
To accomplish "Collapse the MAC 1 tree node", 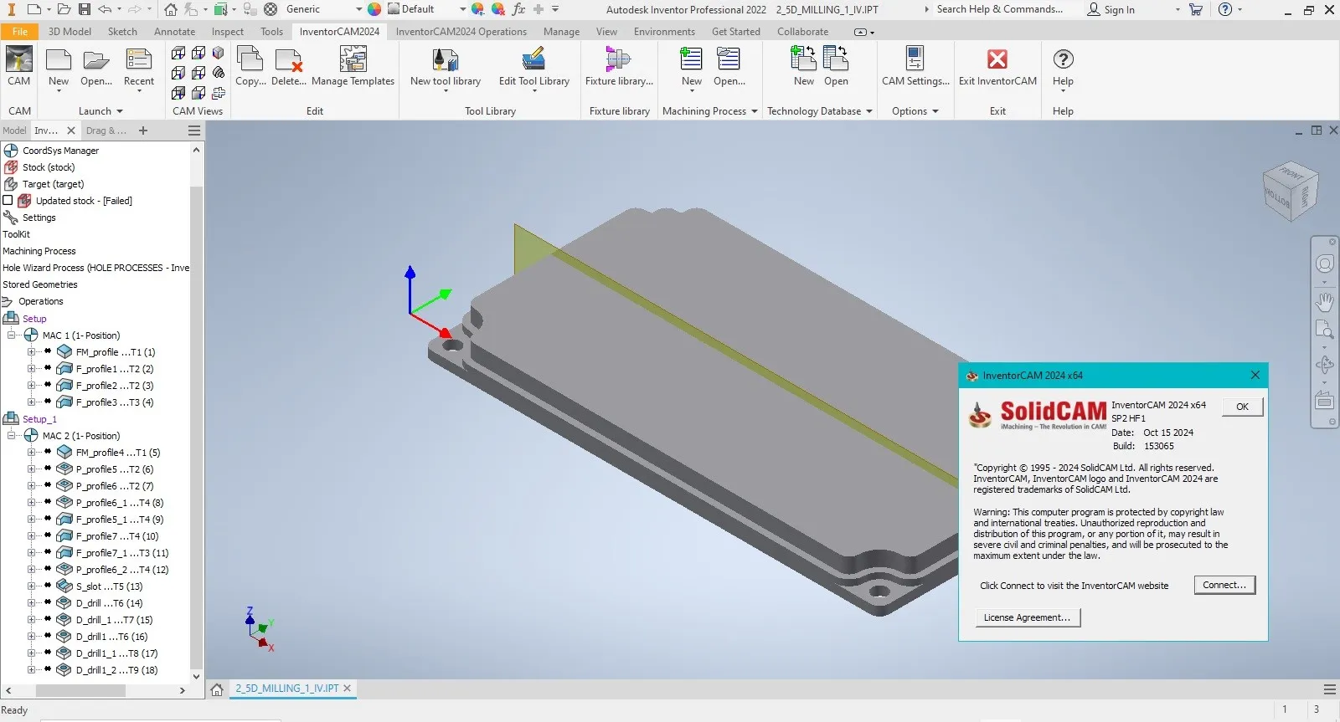I will click(x=12, y=335).
